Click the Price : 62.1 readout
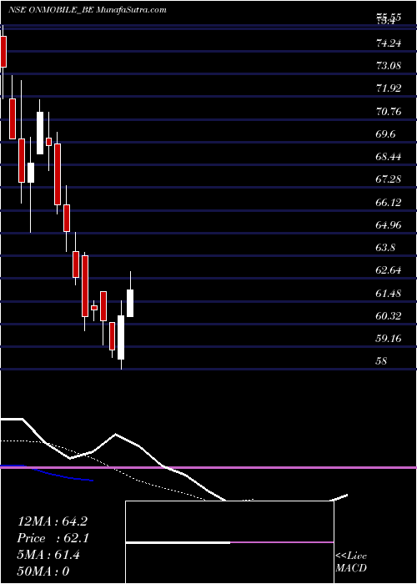 53,538
